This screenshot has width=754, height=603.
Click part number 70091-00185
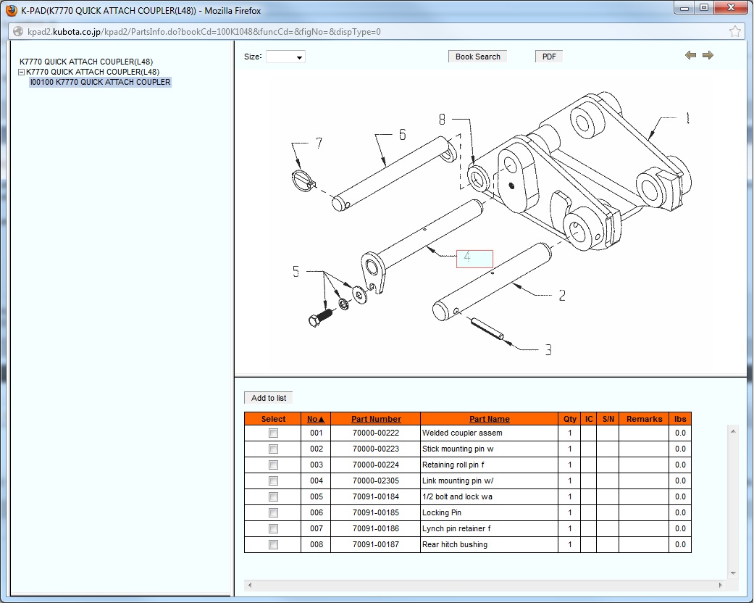tap(376, 512)
